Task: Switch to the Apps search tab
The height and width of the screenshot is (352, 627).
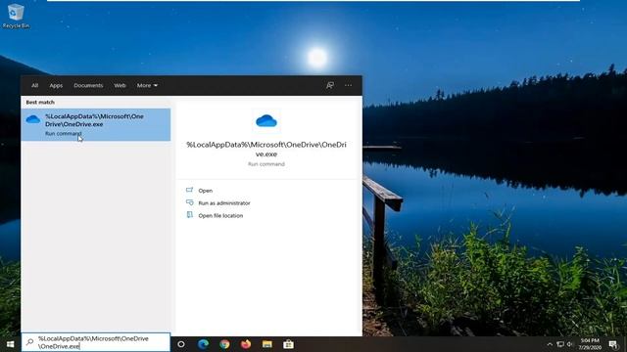Action: tap(56, 85)
